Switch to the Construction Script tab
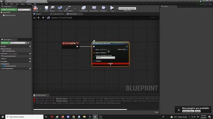This screenshot has height=119, width=213. (x=57, y=14)
